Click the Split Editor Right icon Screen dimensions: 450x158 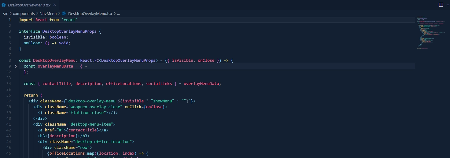coord(441,5)
